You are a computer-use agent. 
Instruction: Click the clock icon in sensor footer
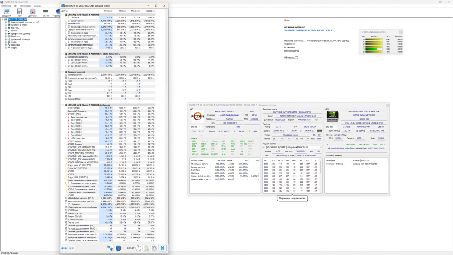click(139, 248)
